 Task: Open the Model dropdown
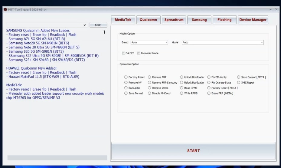(223, 42)
